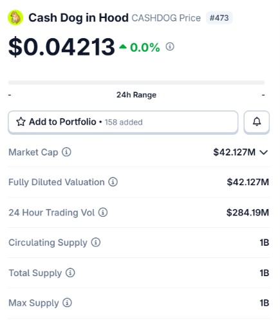Expand the Market Cap chevron dropdown
Viewport: 280px width, 320px height.
264,152
